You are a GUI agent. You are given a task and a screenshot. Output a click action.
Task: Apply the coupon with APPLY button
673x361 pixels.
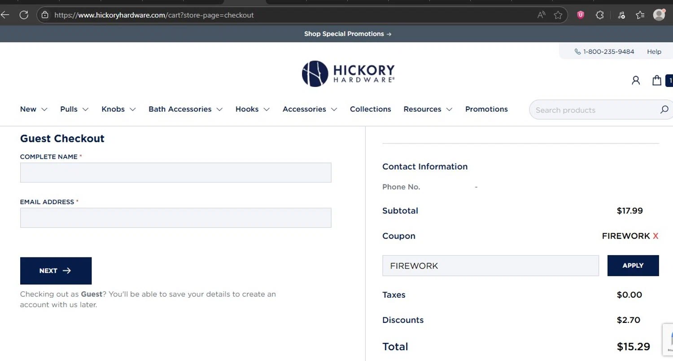[633, 265]
